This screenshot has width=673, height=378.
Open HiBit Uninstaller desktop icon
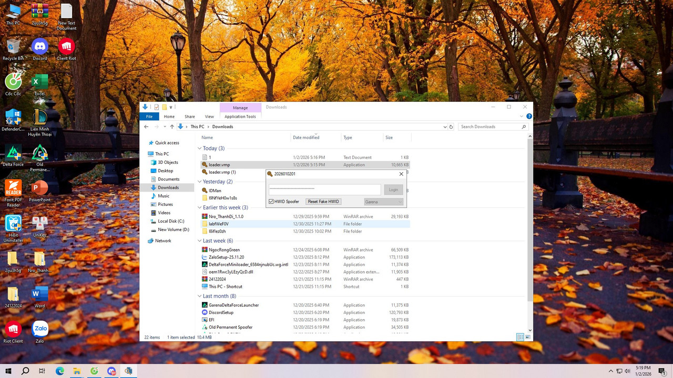click(13, 228)
